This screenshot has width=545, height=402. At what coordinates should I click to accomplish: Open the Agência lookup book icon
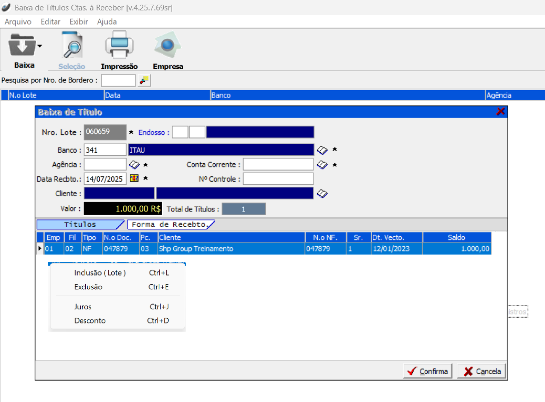pyautogui.click(x=134, y=165)
